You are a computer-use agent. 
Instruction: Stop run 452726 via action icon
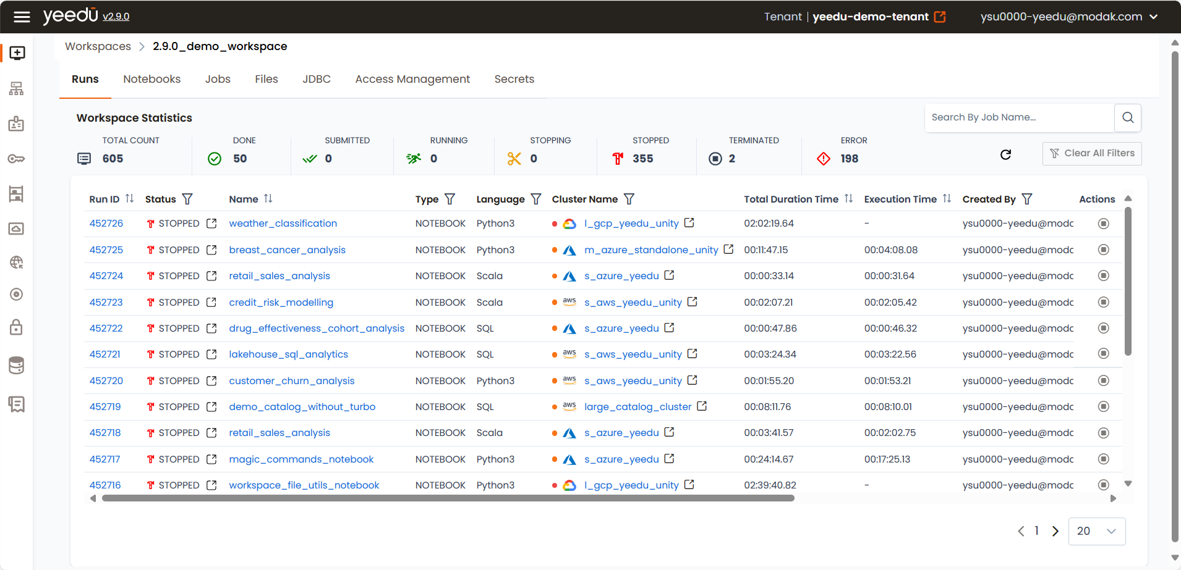click(x=1104, y=224)
